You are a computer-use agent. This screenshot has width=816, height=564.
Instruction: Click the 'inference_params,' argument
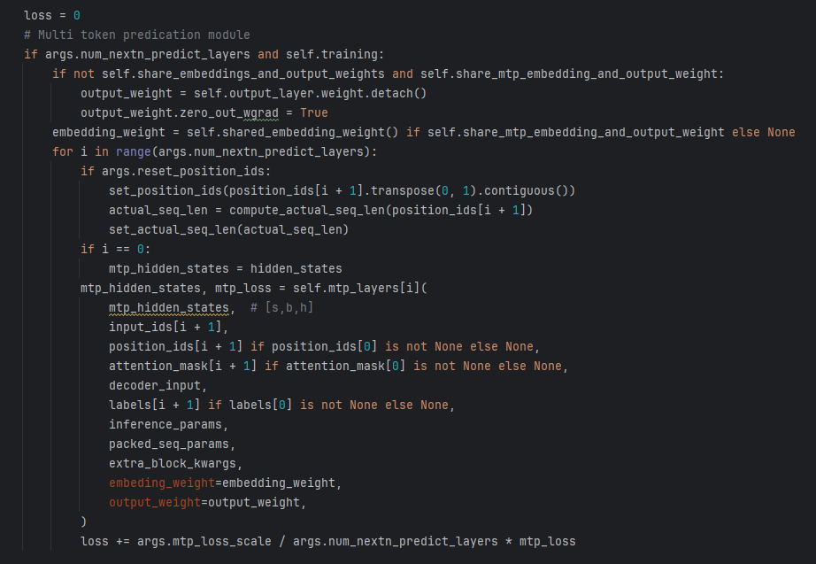[x=169, y=424]
